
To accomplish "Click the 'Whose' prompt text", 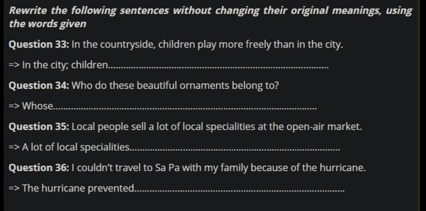I will tap(37, 106).
